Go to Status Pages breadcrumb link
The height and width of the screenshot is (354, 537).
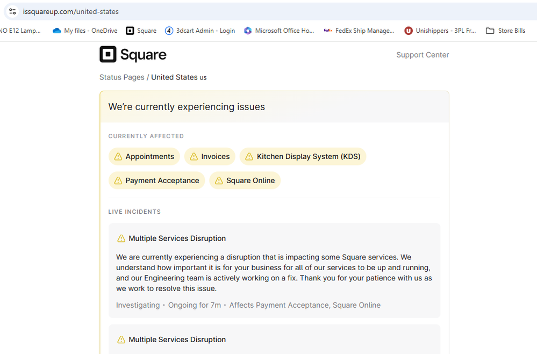pyautogui.click(x=121, y=77)
